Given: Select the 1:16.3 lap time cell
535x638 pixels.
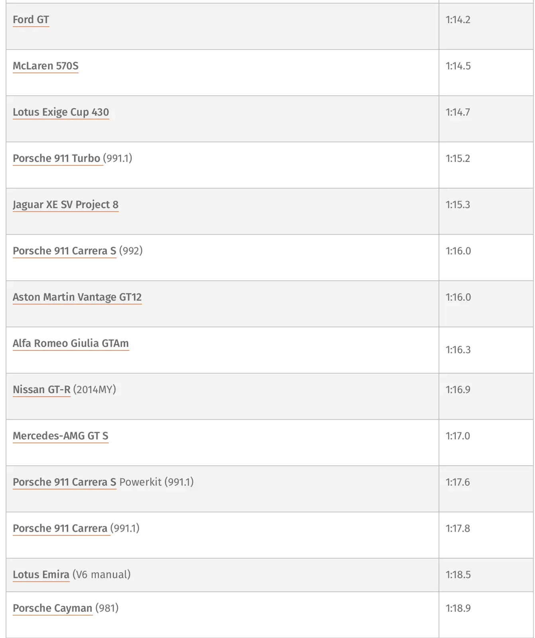Looking at the screenshot, I should 458,350.
